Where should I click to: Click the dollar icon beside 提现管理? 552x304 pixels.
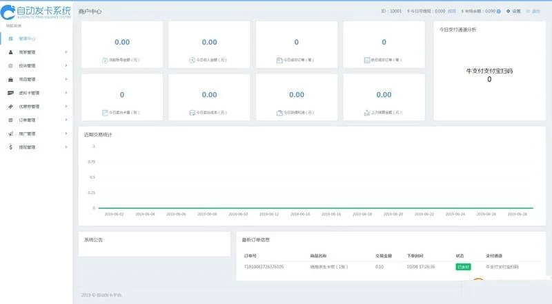tap(10, 147)
